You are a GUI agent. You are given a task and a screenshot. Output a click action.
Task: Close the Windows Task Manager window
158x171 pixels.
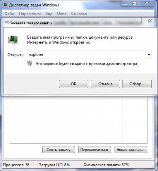point(147,4)
